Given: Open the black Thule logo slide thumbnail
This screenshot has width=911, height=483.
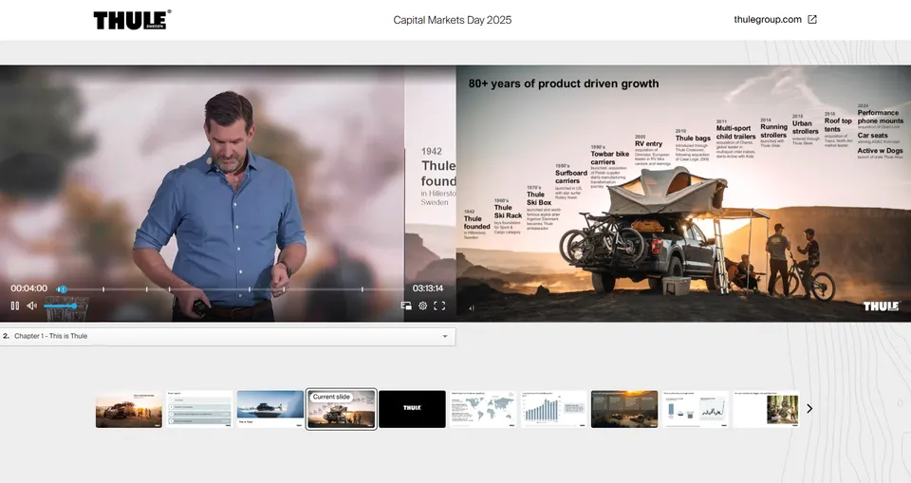Looking at the screenshot, I should pos(412,409).
